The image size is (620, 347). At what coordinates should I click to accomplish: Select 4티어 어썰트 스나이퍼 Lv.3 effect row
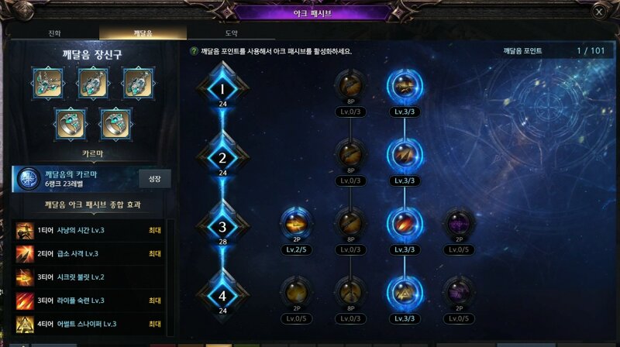pos(89,324)
